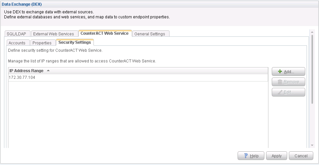Cancel the Data Exchange dialog
The width and height of the screenshot is (319, 165).
click(x=301, y=156)
